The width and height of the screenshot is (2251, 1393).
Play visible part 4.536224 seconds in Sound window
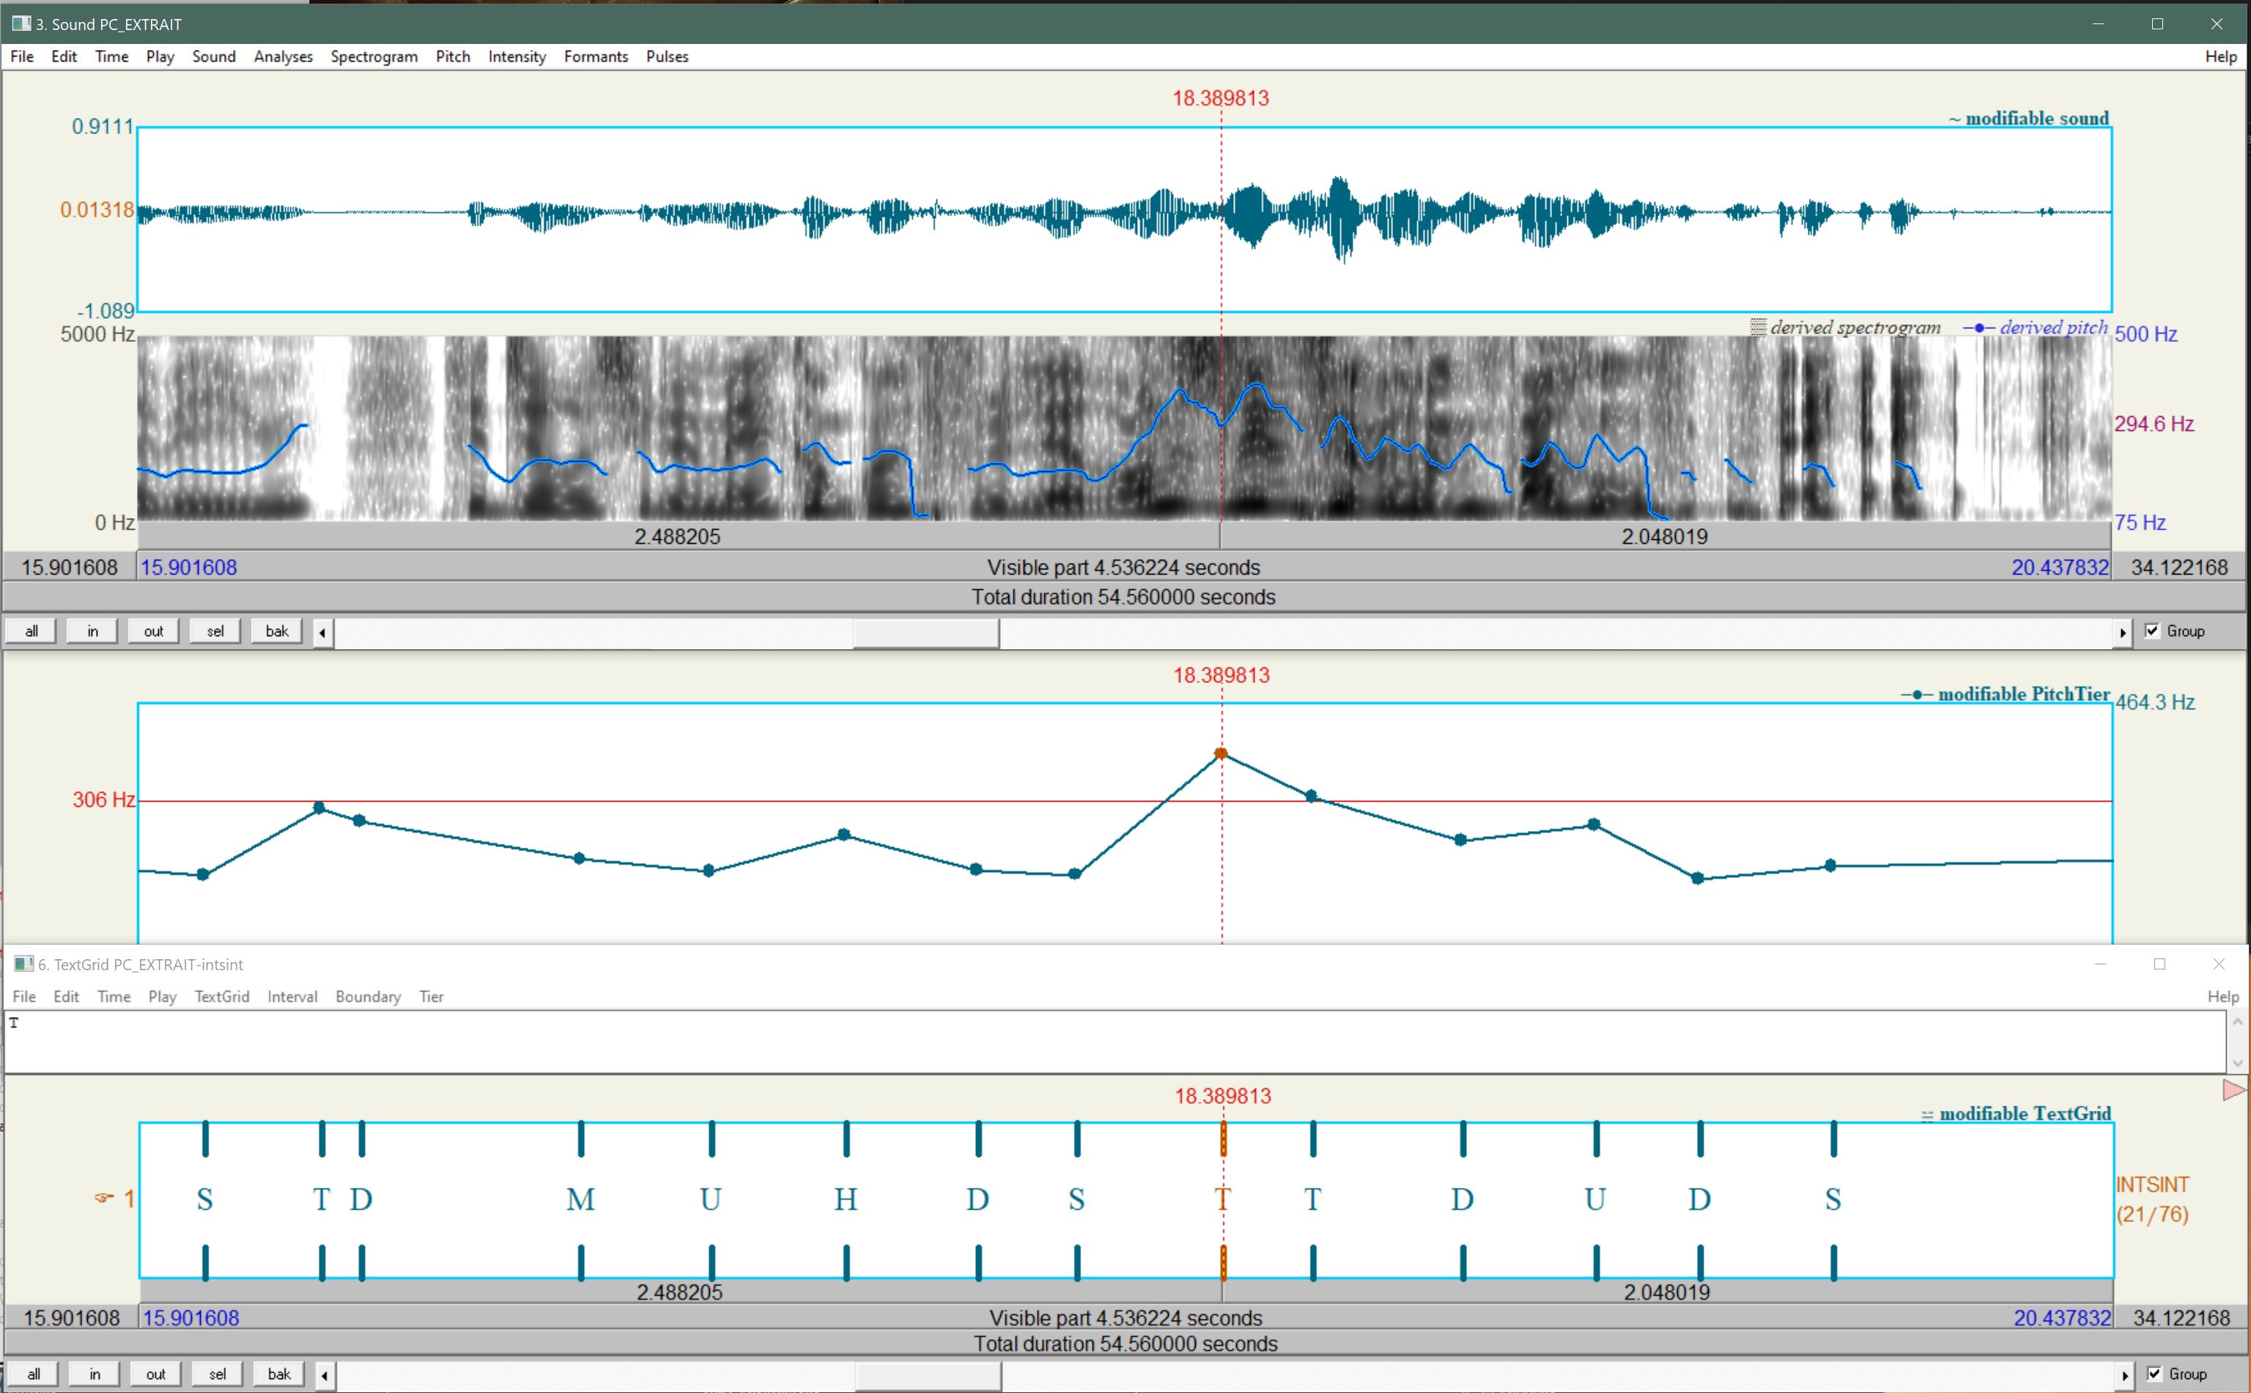click(1123, 567)
